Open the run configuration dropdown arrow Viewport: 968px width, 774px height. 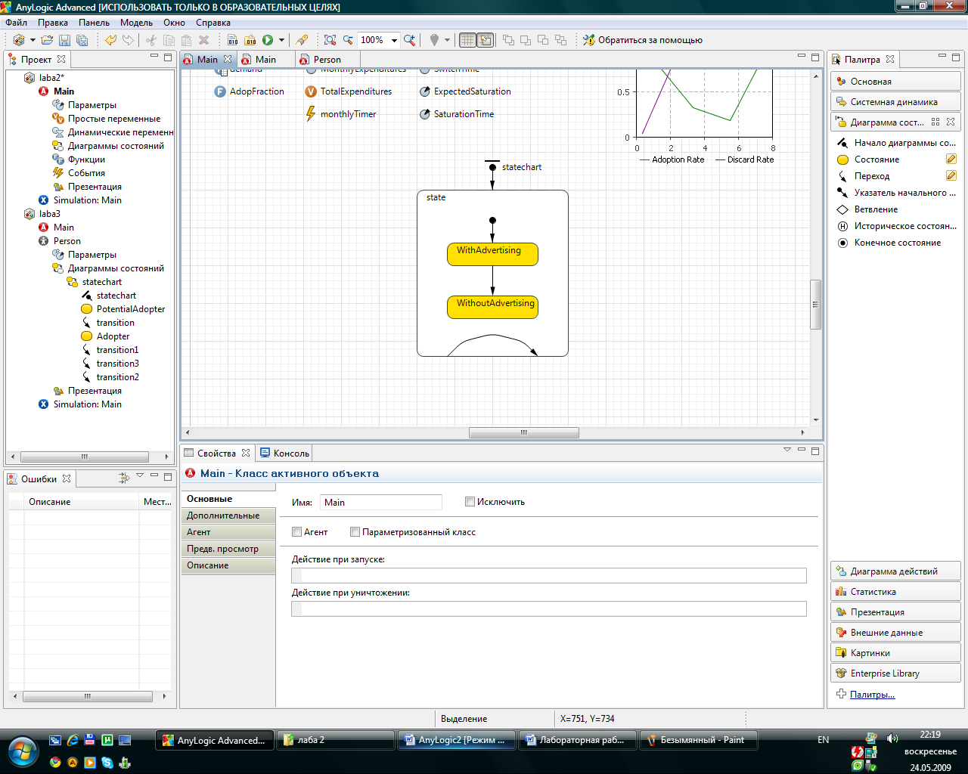coord(282,40)
